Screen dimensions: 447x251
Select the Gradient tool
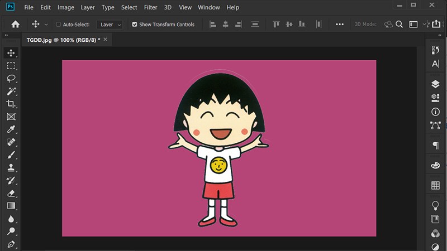[11, 206]
